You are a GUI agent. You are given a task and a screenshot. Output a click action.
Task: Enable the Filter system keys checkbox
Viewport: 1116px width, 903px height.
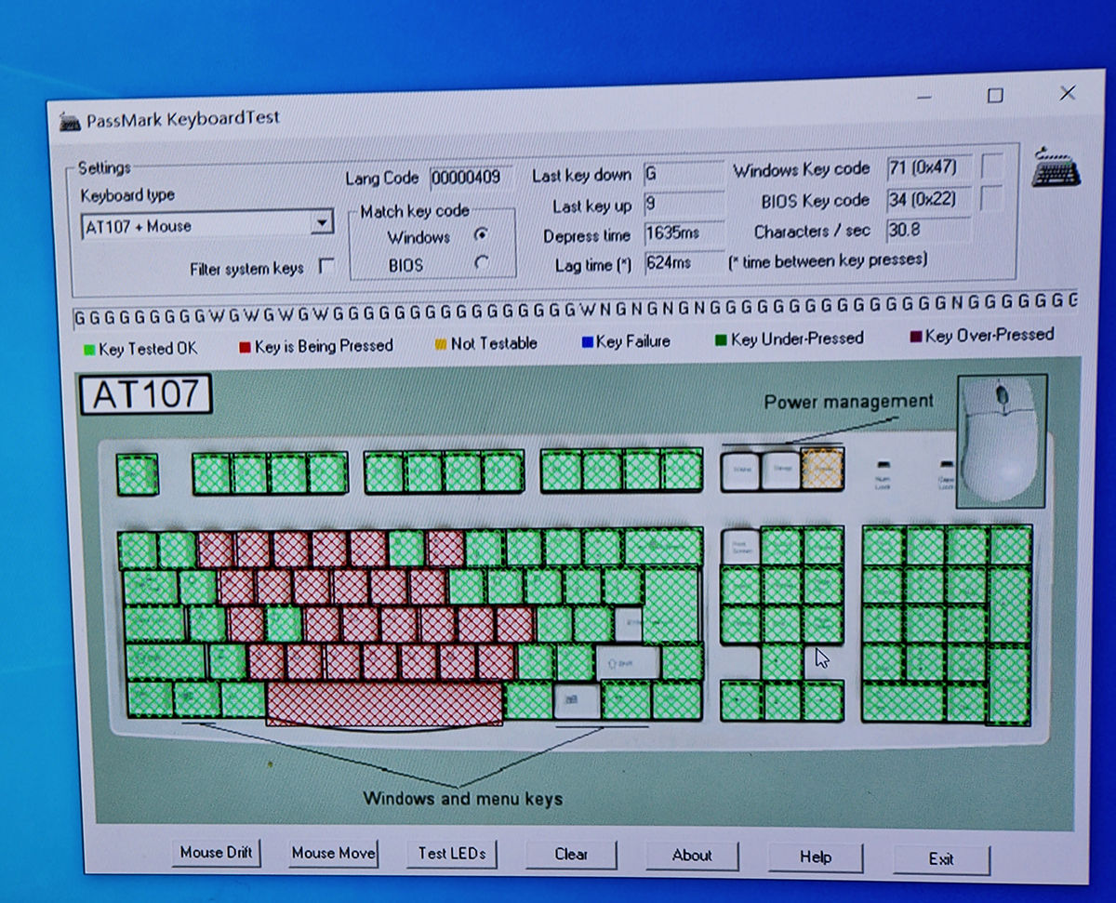325,266
